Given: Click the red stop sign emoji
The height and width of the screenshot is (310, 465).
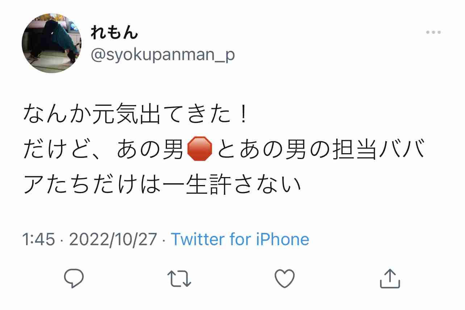Looking at the screenshot, I should click(x=200, y=149).
